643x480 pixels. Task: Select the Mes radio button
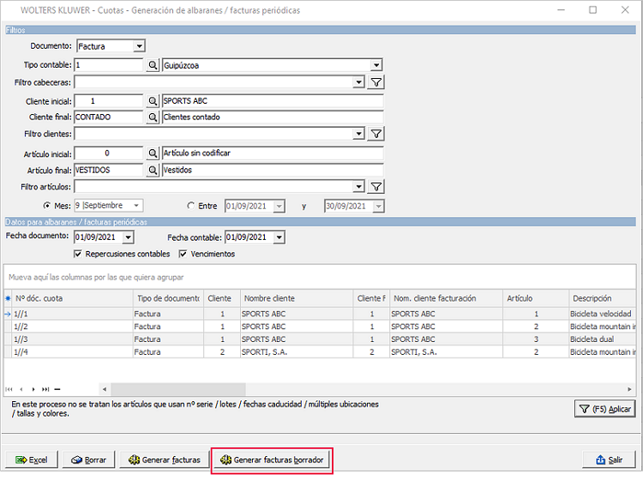click(47, 206)
